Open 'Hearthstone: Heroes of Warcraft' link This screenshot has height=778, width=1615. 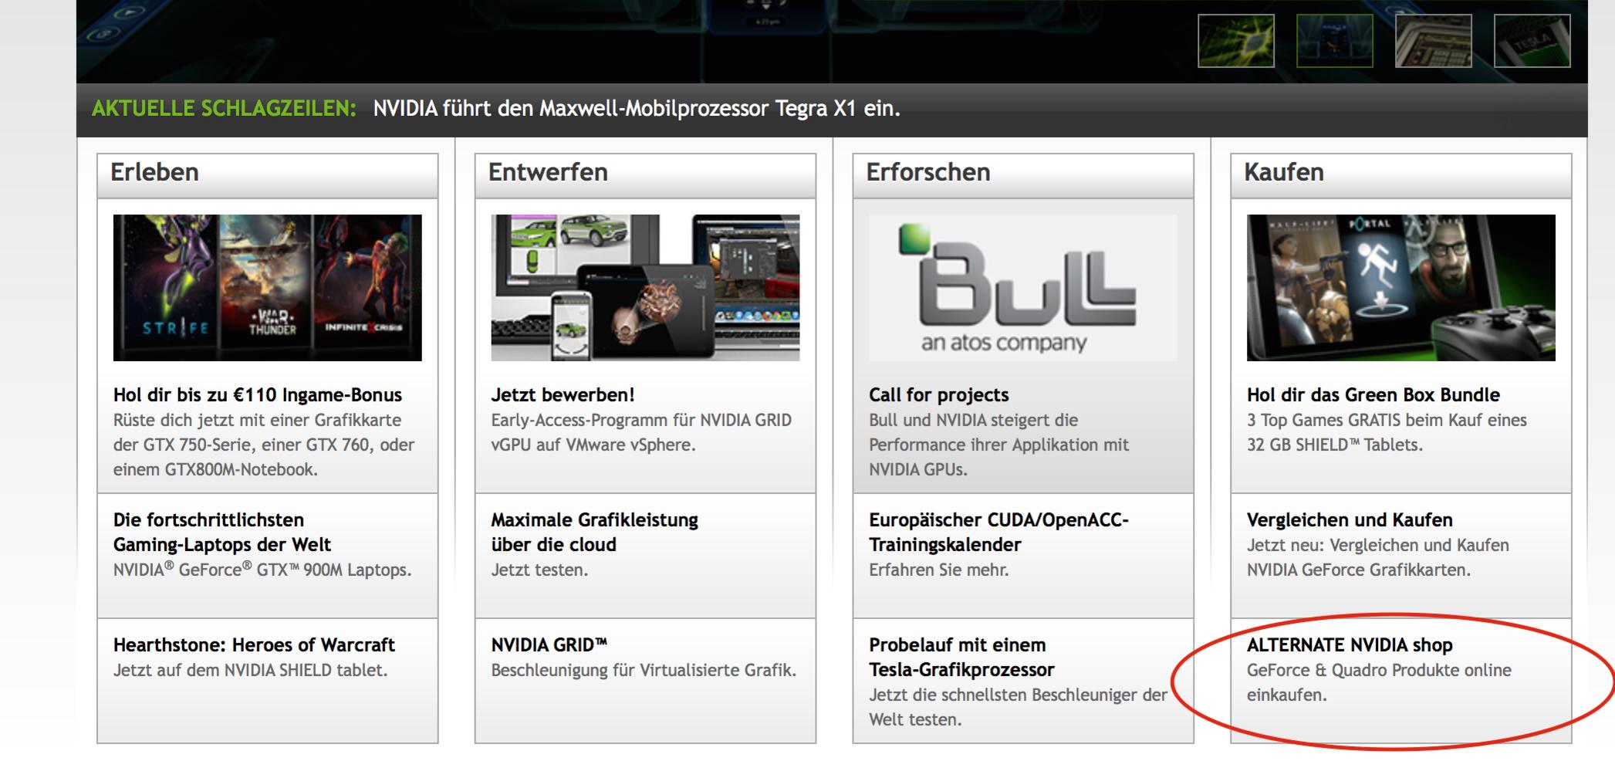click(x=254, y=645)
